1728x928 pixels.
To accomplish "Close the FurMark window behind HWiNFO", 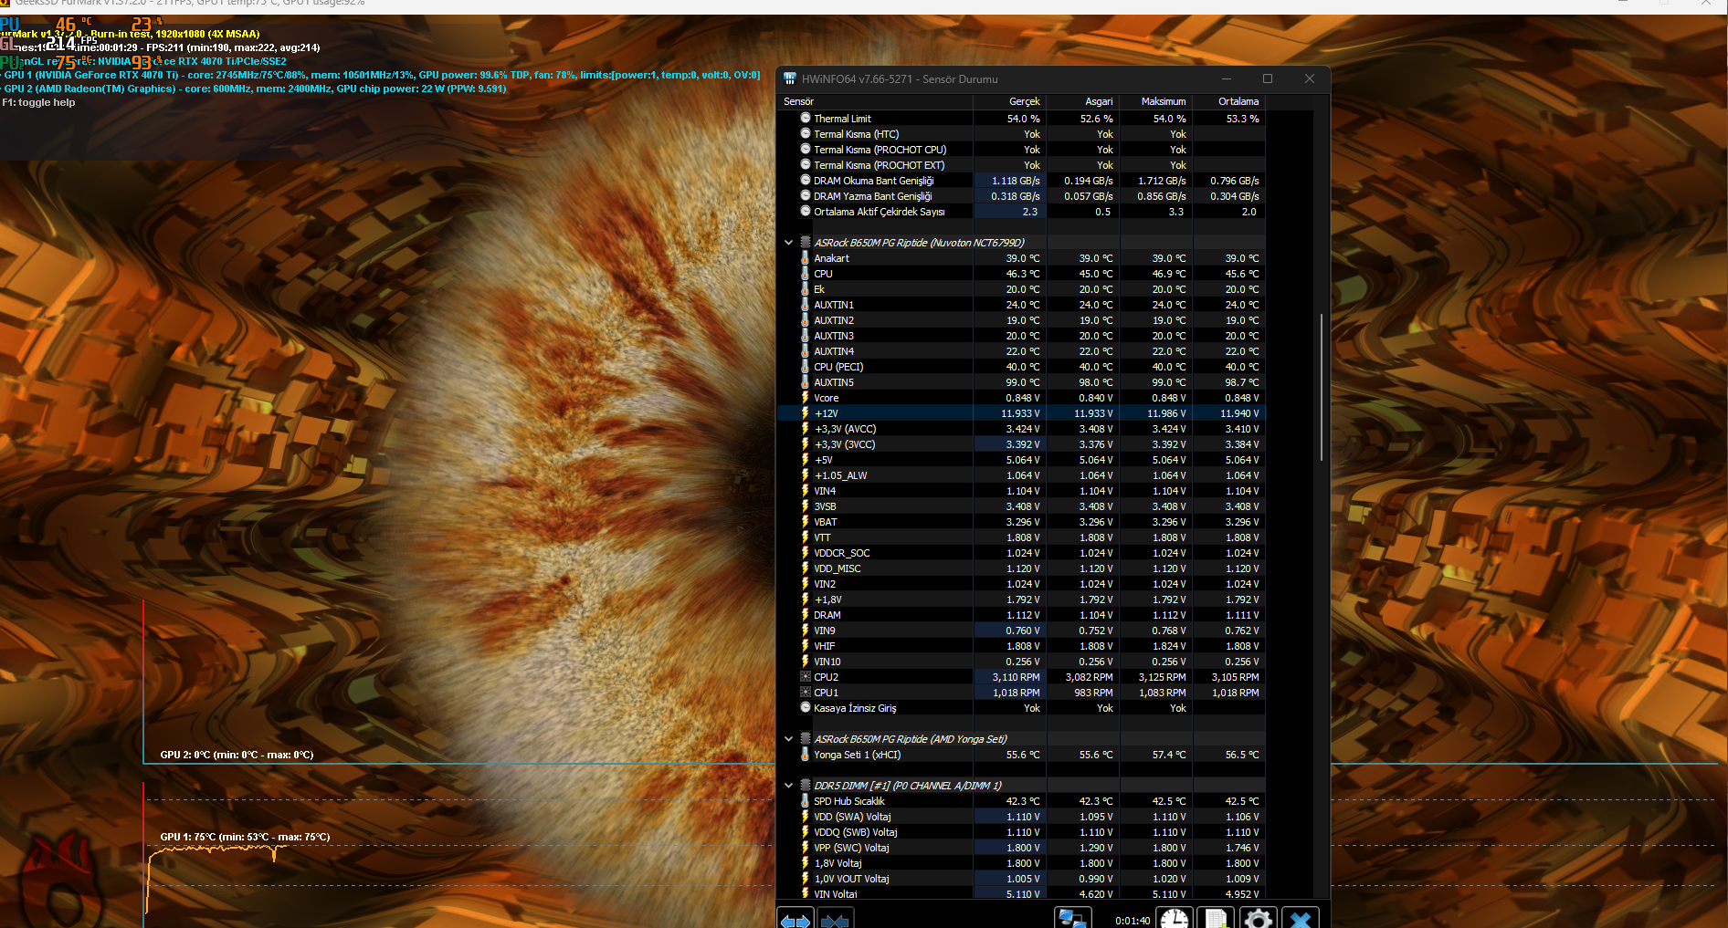I will click(x=1706, y=4).
